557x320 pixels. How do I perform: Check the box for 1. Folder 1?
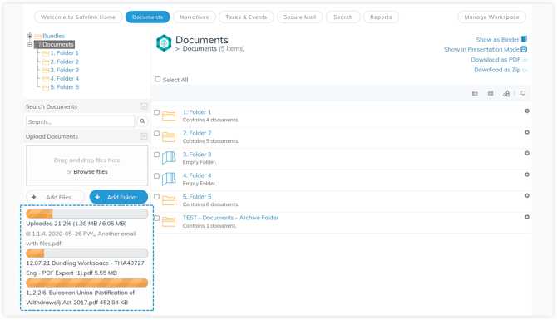point(156,112)
